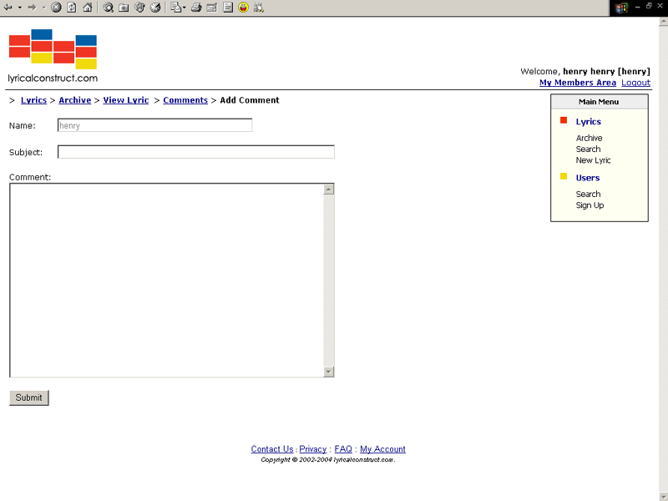Open the Forward history dropdown arrow
This screenshot has width=668, height=501.
tap(43, 8)
